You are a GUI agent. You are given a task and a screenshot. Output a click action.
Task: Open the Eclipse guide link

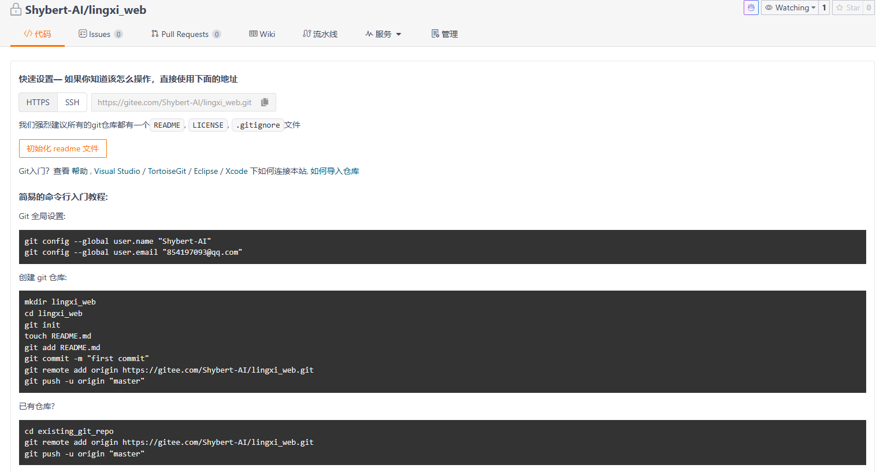pos(206,171)
